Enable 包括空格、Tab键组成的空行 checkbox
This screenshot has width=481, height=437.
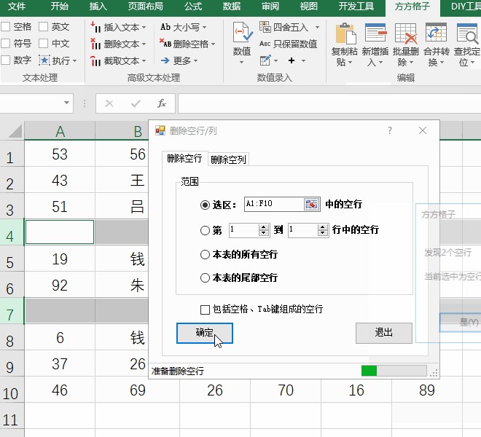[205, 310]
